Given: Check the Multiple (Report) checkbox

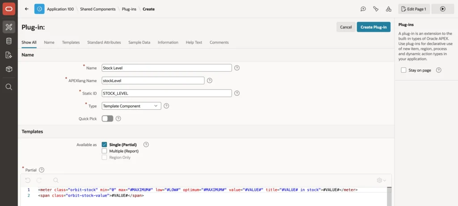Looking at the screenshot, I should click(x=104, y=151).
